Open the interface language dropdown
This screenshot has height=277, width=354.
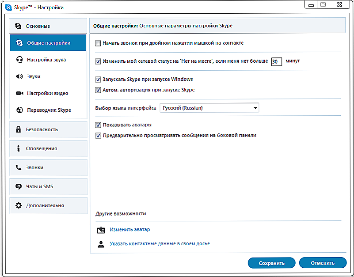click(x=209, y=108)
